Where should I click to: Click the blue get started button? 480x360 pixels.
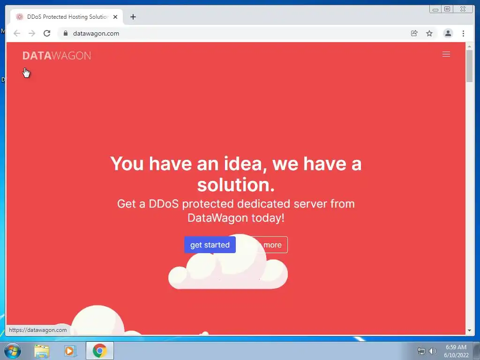point(210,245)
